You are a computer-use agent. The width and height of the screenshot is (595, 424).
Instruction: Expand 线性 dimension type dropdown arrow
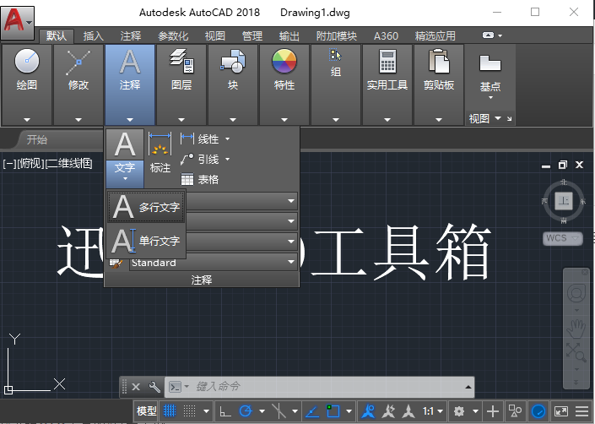pyautogui.click(x=227, y=139)
